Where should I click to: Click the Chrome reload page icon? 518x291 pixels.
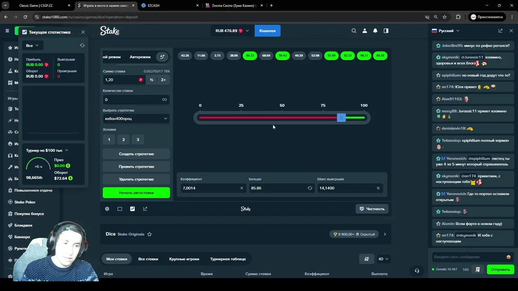pyautogui.click(x=25, y=17)
